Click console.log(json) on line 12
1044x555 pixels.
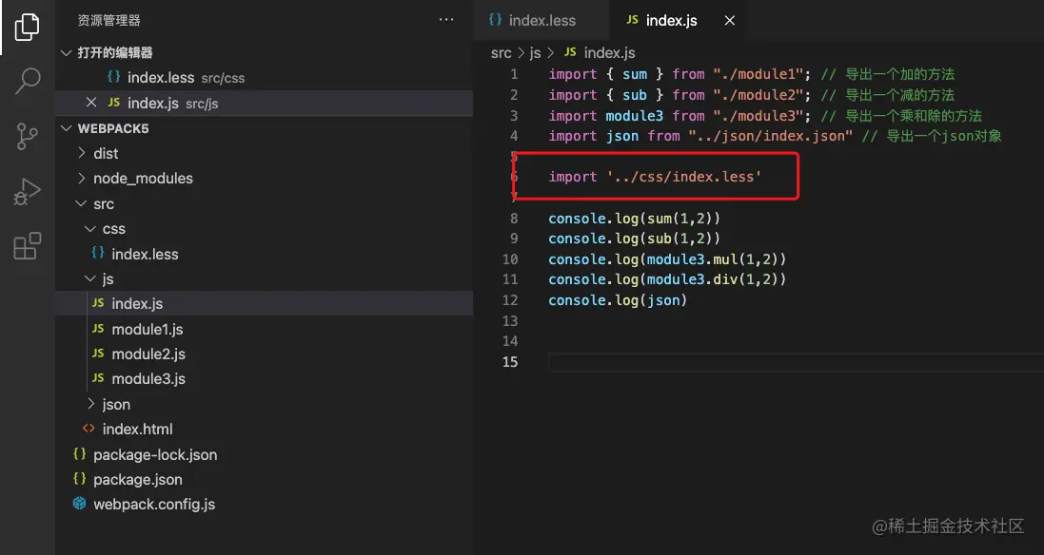(618, 300)
